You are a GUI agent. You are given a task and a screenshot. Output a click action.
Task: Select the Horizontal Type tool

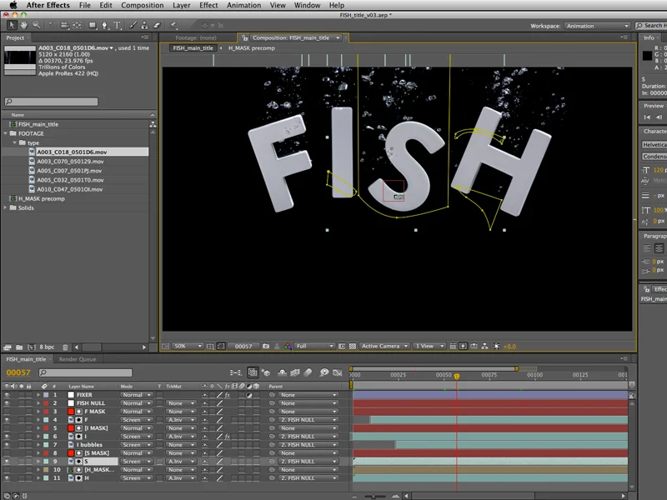(x=118, y=25)
